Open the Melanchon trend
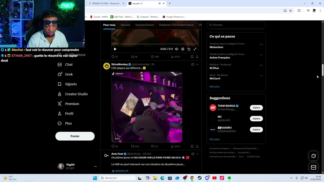 [x=216, y=47]
